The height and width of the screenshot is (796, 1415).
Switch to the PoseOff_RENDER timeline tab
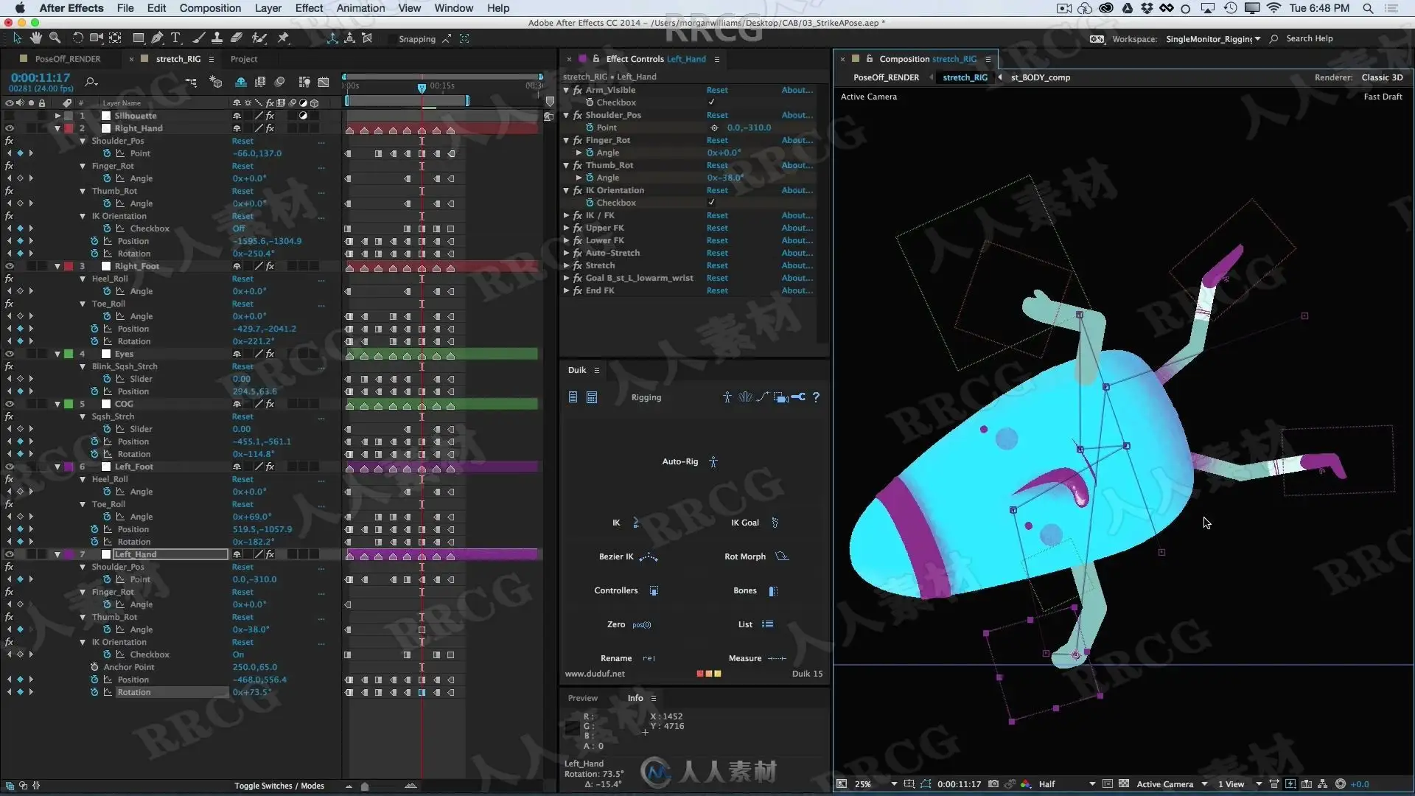pyautogui.click(x=68, y=59)
